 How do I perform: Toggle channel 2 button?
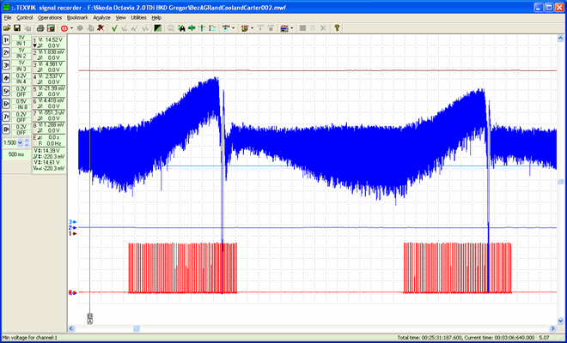pos(6,52)
